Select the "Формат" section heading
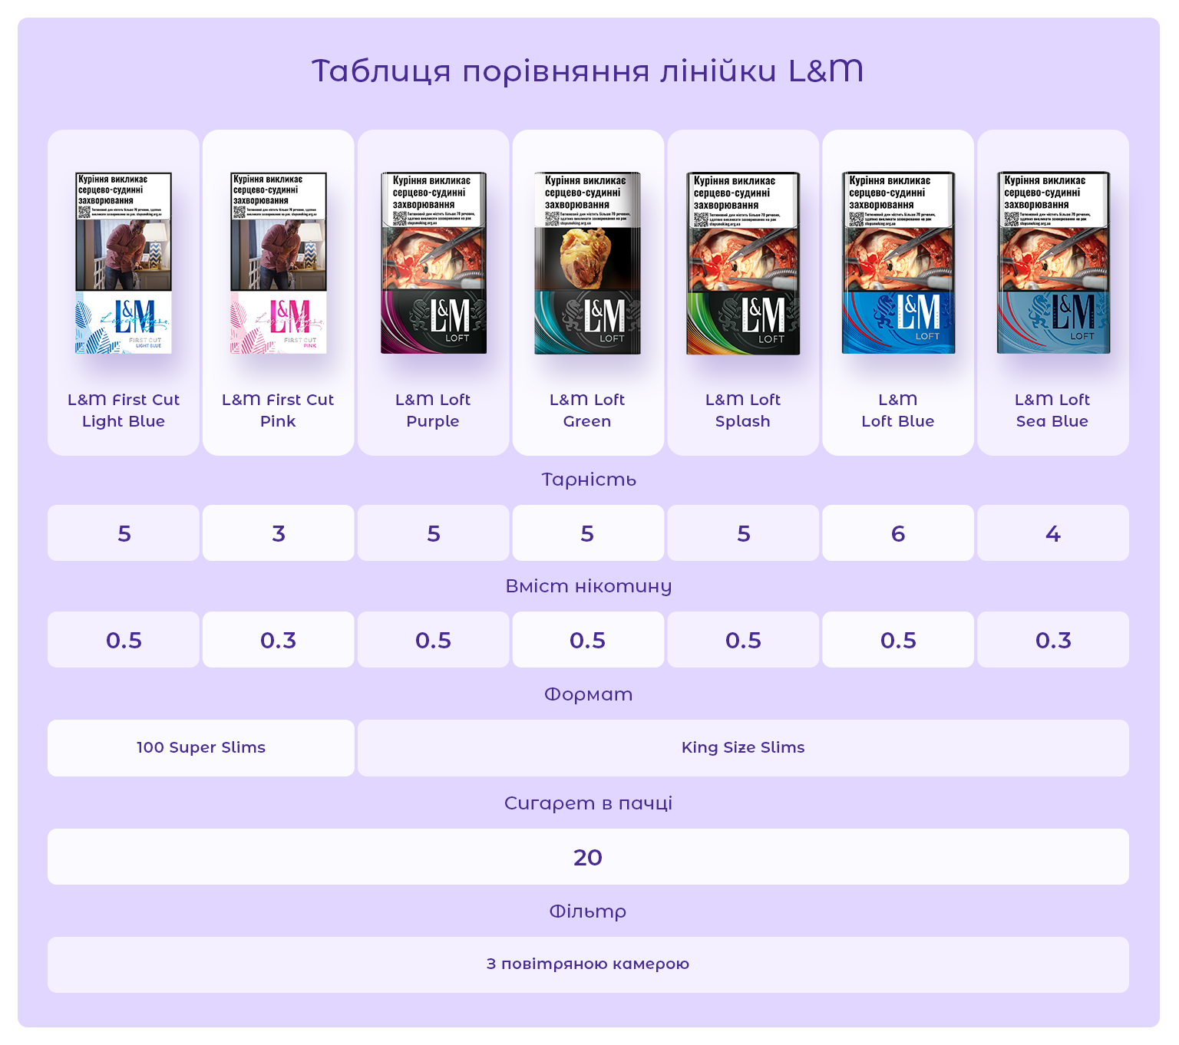Viewport: 1179px width, 1045px height. (589, 694)
